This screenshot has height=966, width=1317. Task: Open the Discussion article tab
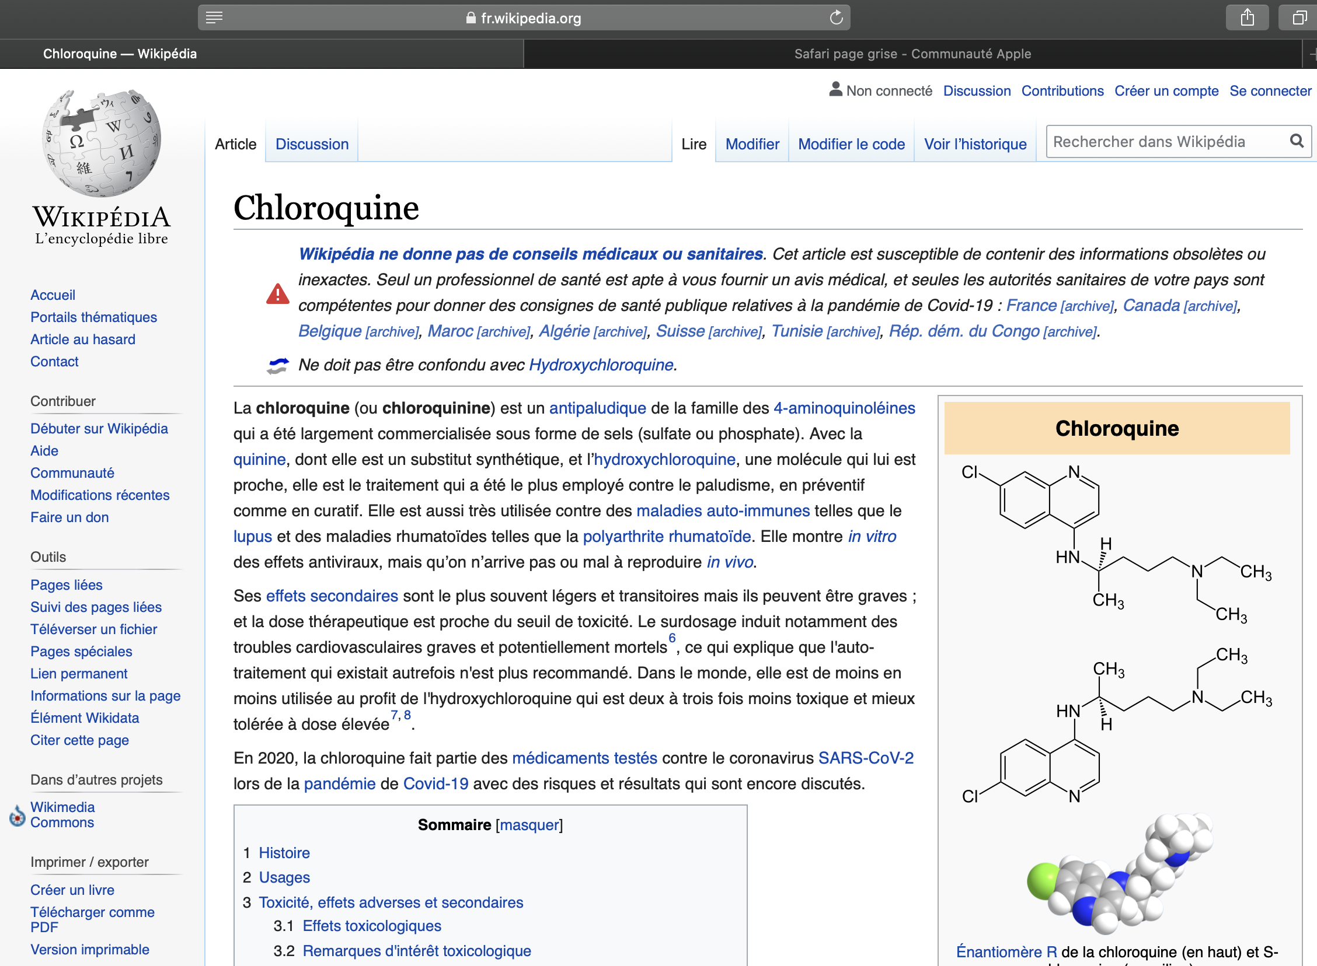pos(312,144)
